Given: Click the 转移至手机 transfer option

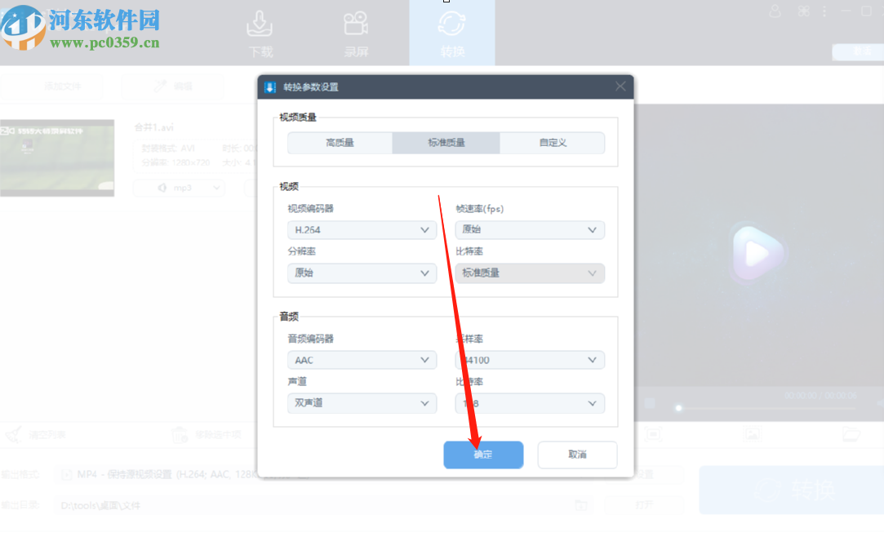Looking at the screenshot, I should click(x=653, y=435).
